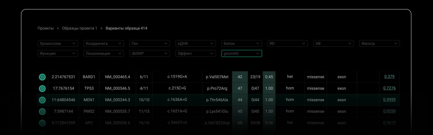Open the Ген filter dropdown
Viewport: 433px width, 135px height.
coord(150,44)
